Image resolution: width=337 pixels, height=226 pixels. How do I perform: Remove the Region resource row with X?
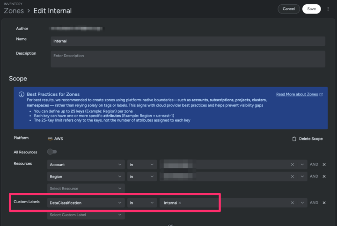(324, 176)
